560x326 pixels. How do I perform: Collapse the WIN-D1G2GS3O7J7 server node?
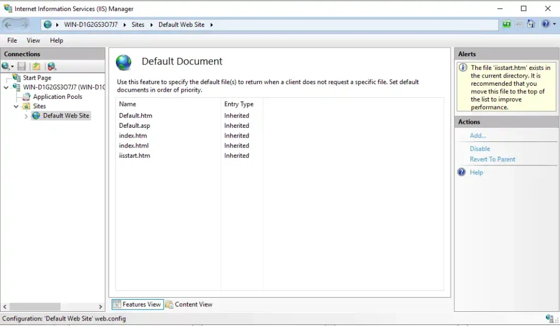click(6, 87)
